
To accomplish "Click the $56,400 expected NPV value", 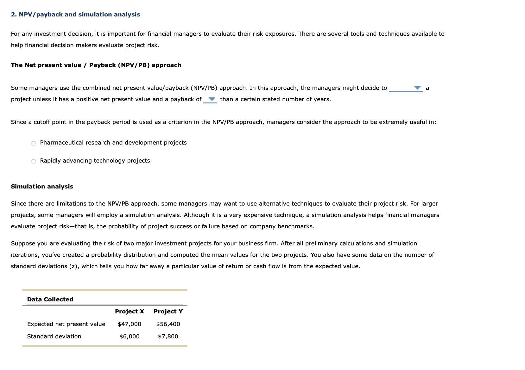I will coord(168,324).
